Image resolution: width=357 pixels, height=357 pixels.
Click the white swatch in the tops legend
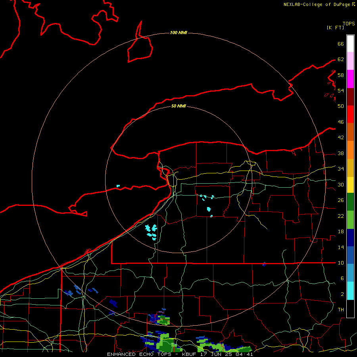pyautogui.click(x=350, y=44)
